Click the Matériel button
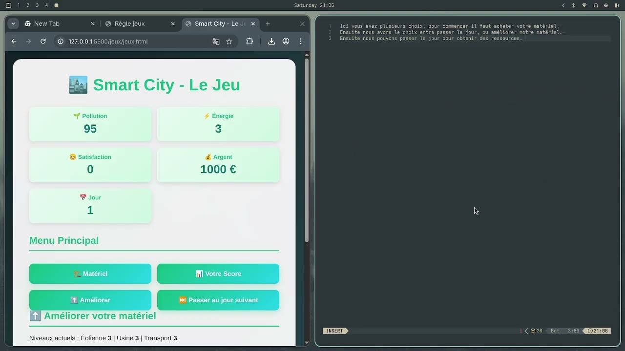 90,273
